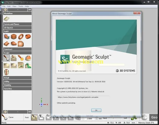Open the 3dsystems patents link
This screenshot has height=125, width=159.
78,97
